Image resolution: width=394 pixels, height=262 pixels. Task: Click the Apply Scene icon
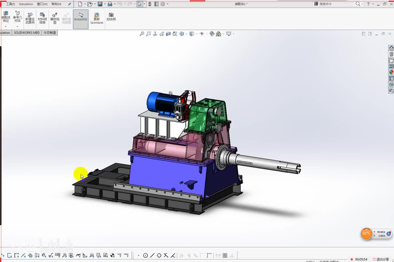tap(218, 34)
